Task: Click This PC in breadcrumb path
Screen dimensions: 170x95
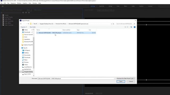Action: tap(35, 24)
